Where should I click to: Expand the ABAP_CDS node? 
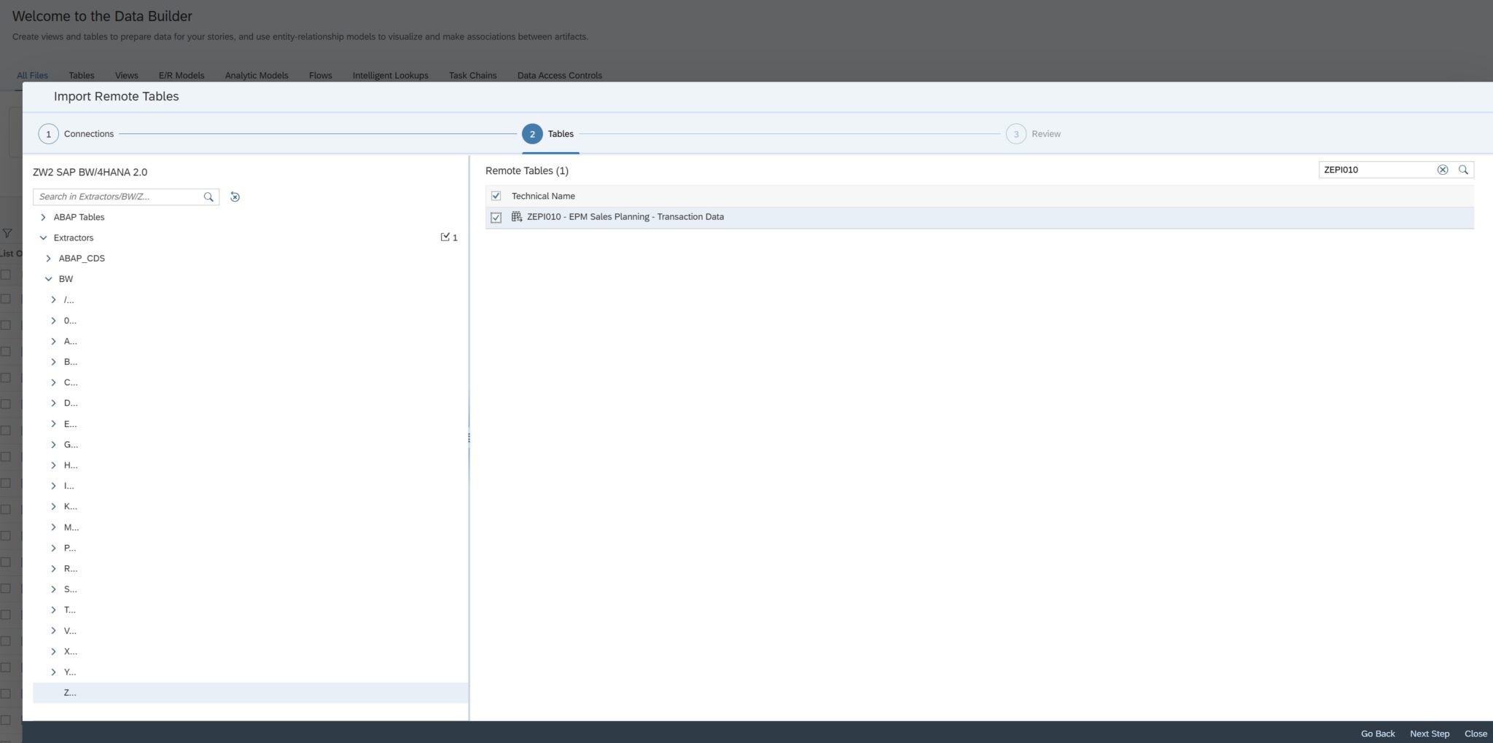tap(48, 258)
